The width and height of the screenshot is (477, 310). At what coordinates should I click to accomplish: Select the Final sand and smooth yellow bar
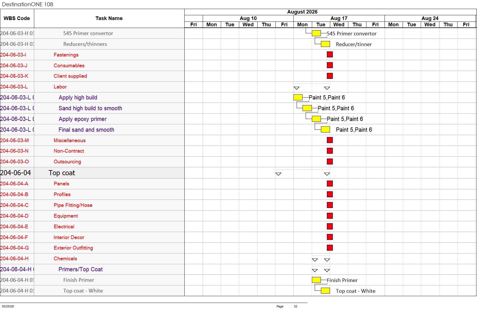point(325,130)
